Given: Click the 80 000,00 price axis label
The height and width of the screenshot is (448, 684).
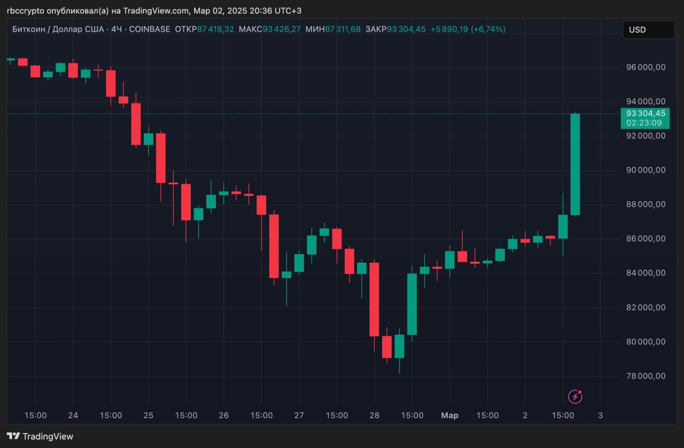Looking at the screenshot, I should point(646,342).
